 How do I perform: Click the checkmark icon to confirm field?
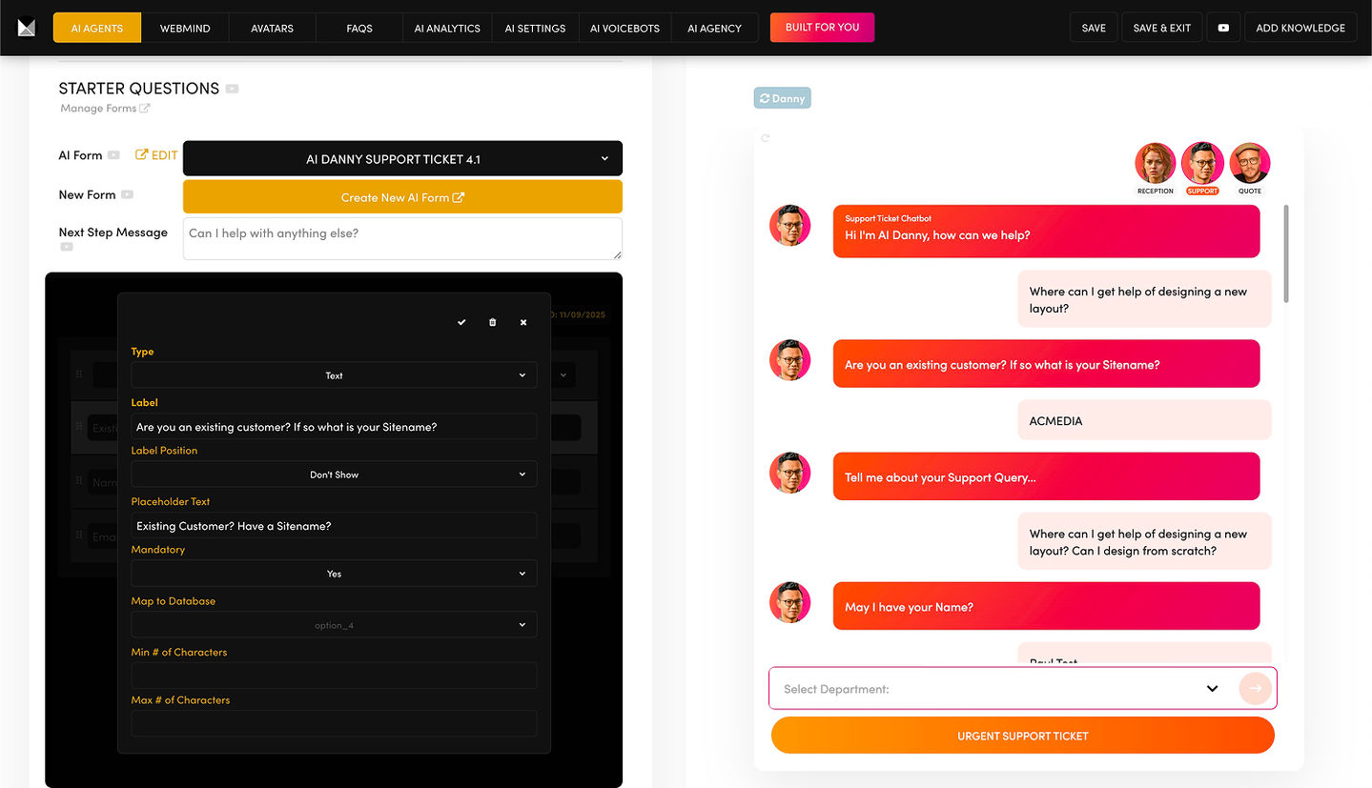(461, 323)
